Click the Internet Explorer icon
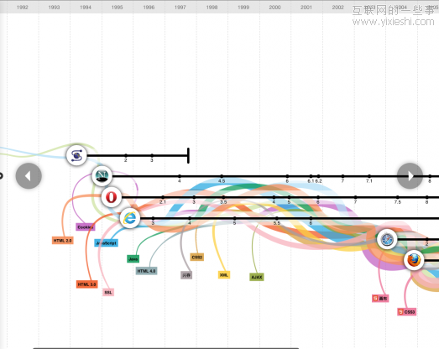Image resolution: width=439 pixels, height=349 pixels. (x=130, y=218)
